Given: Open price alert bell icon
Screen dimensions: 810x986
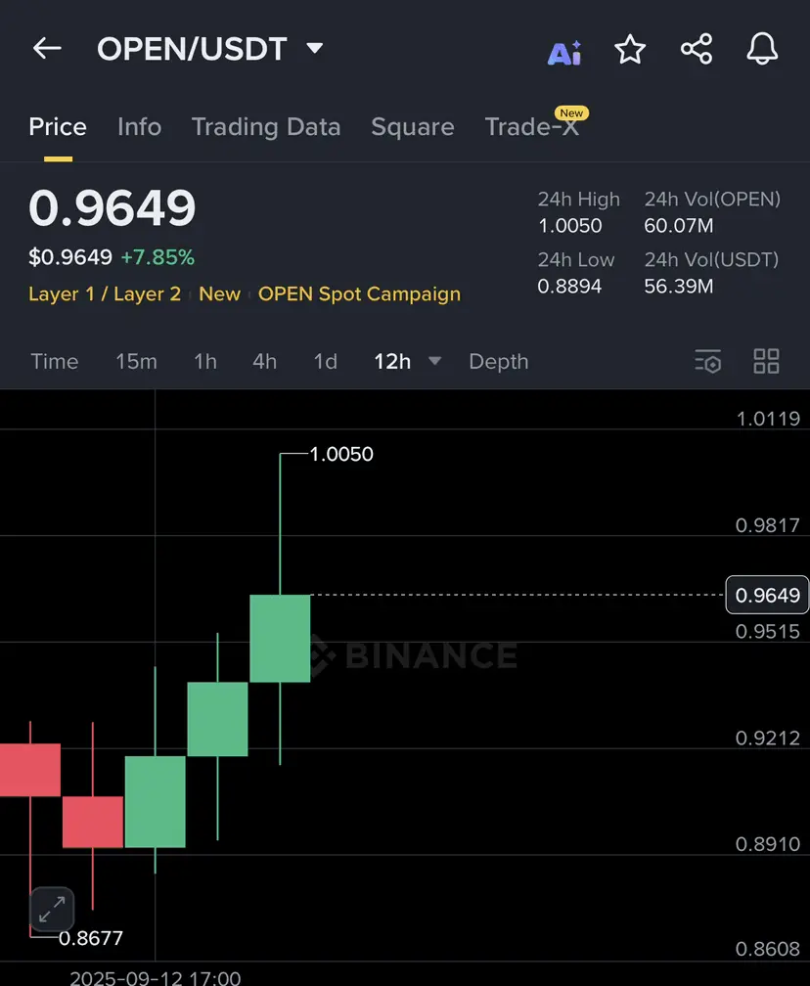Looking at the screenshot, I should click(762, 49).
